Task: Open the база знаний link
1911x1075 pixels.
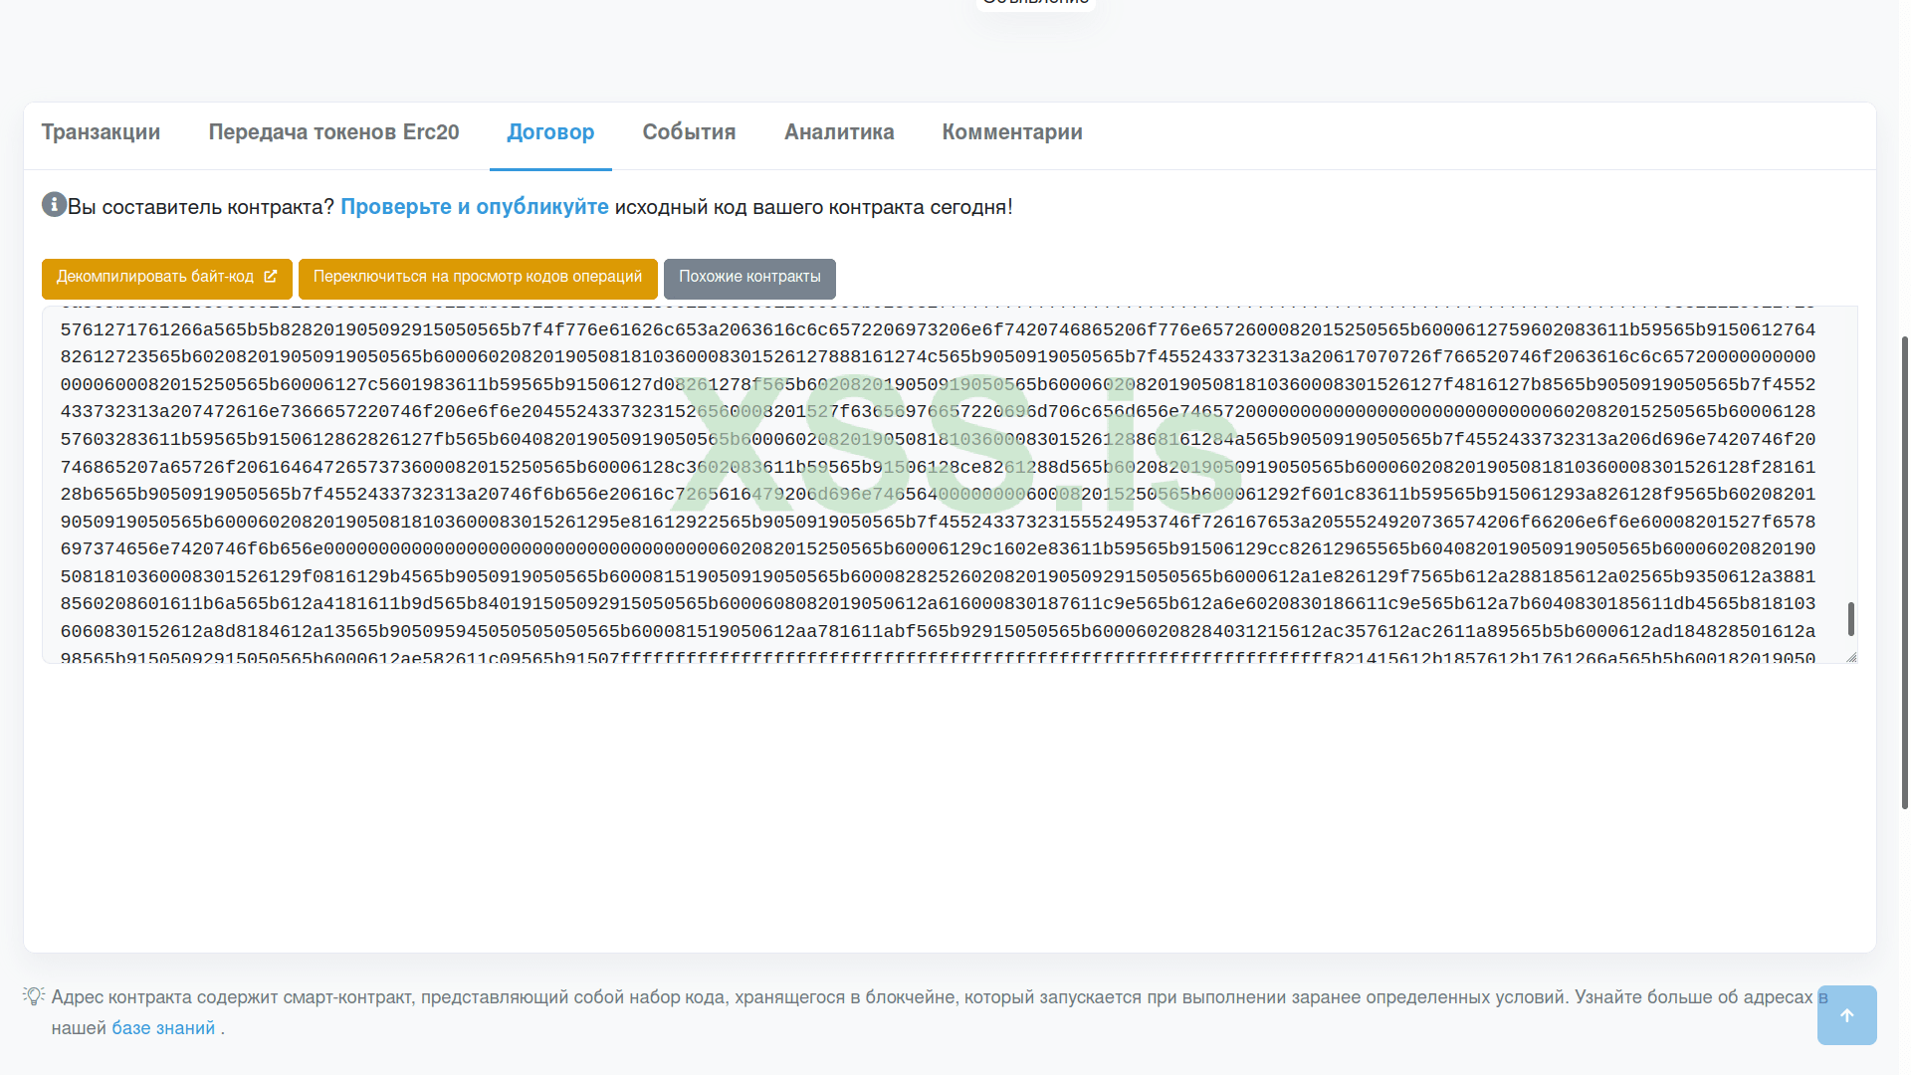Action: pyautogui.click(x=163, y=1028)
